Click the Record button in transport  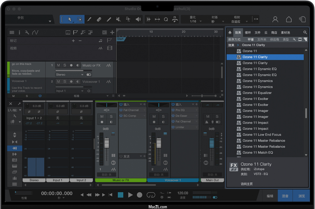[139, 195]
